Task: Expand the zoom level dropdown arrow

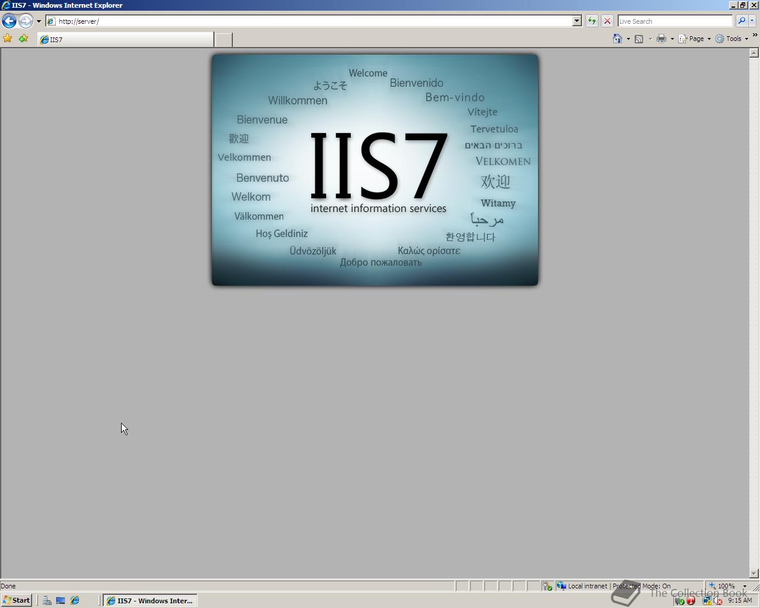Action: (745, 586)
